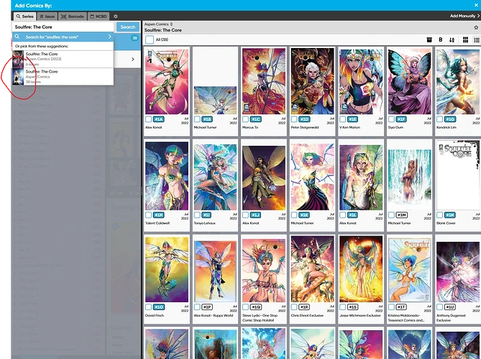This screenshot has width=481, height=359.
Task: Click the #1U variant badge
Action: point(450,307)
